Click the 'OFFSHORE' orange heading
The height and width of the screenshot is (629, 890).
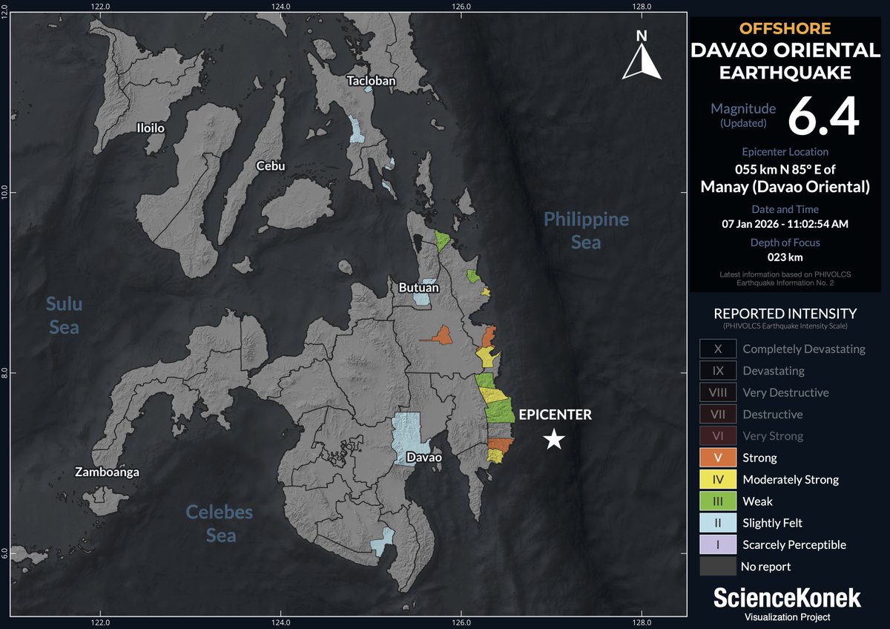pos(785,28)
